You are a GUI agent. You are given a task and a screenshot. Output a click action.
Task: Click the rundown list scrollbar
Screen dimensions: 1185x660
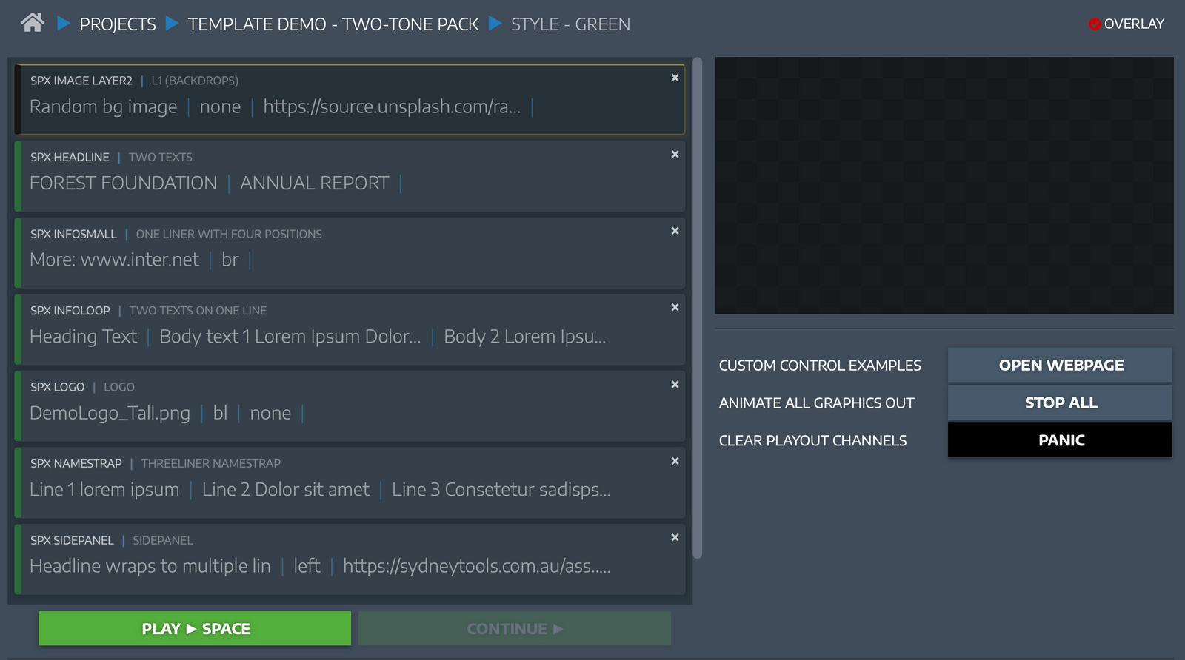(697, 308)
